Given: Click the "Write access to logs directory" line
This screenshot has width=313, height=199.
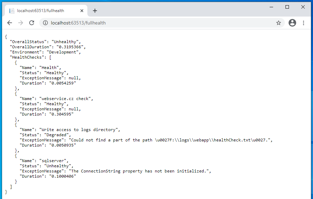Looking at the screenshot, I should [x=70, y=130].
